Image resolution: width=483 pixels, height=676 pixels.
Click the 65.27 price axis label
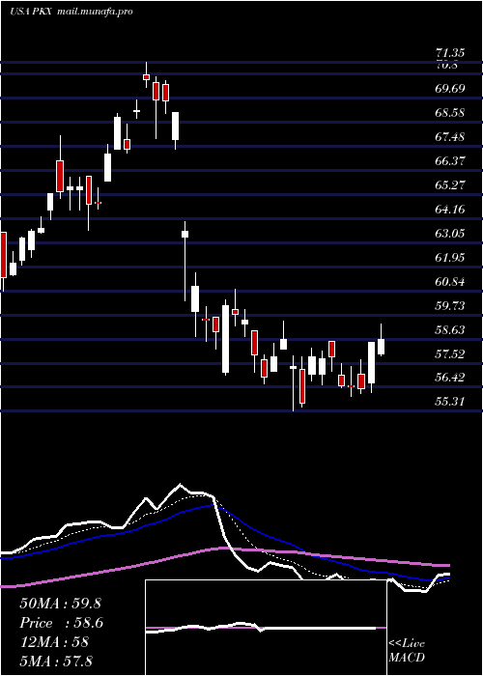[x=450, y=185]
